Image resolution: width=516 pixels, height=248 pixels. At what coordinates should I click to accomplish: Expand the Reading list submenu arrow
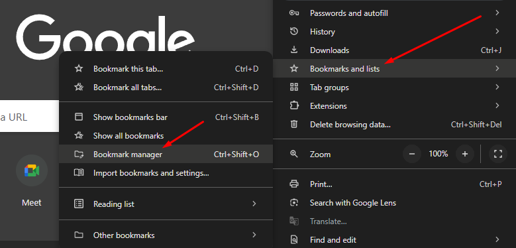[254, 204]
